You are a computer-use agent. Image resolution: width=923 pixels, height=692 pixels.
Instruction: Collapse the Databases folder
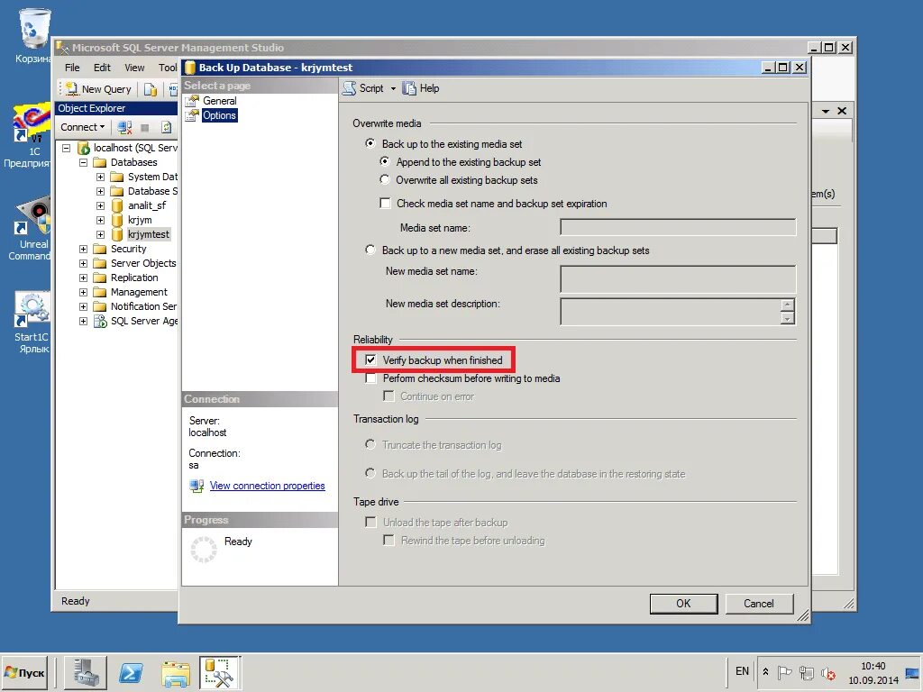pos(83,162)
